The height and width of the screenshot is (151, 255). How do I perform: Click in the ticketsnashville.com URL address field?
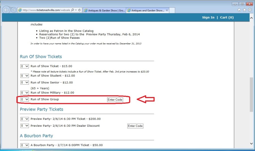[x=45, y=10]
